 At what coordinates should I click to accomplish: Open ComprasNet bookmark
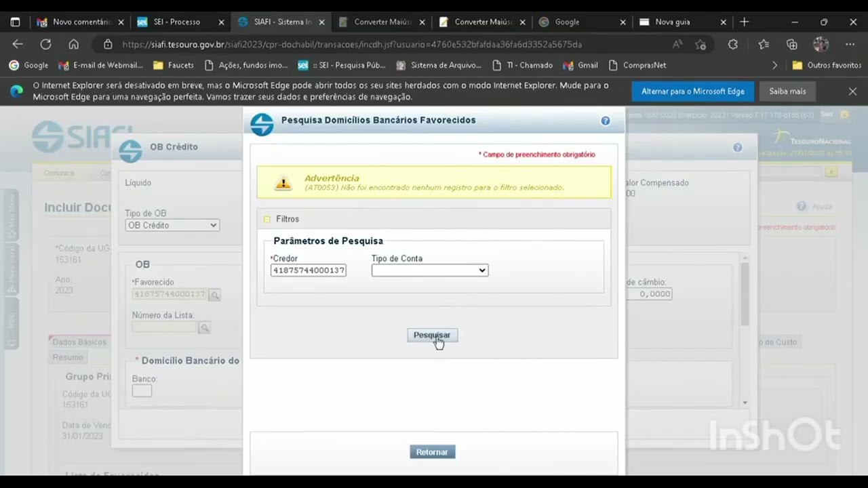[637, 65]
